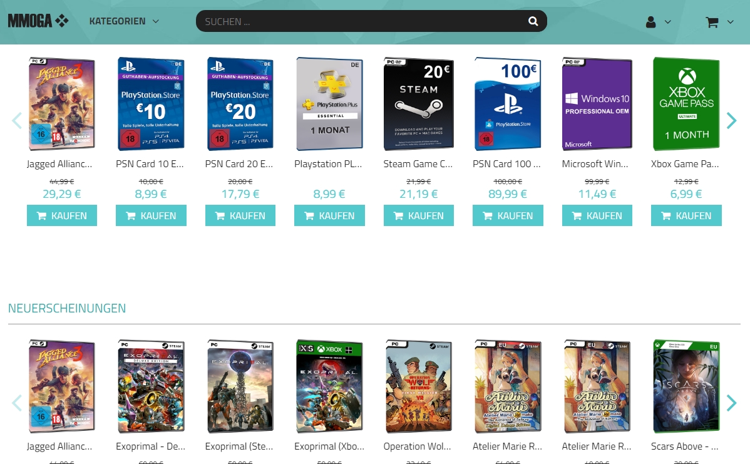Select the 89,99 € PSN 100 price
Viewport: 750px width, 464px height.
coord(508,193)
